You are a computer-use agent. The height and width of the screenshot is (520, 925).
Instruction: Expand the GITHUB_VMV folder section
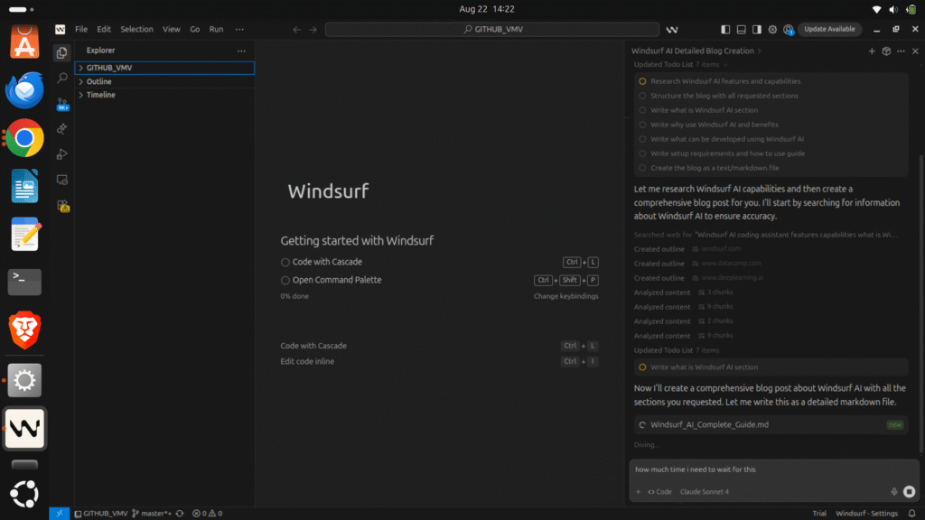click(x=164, y=68)
